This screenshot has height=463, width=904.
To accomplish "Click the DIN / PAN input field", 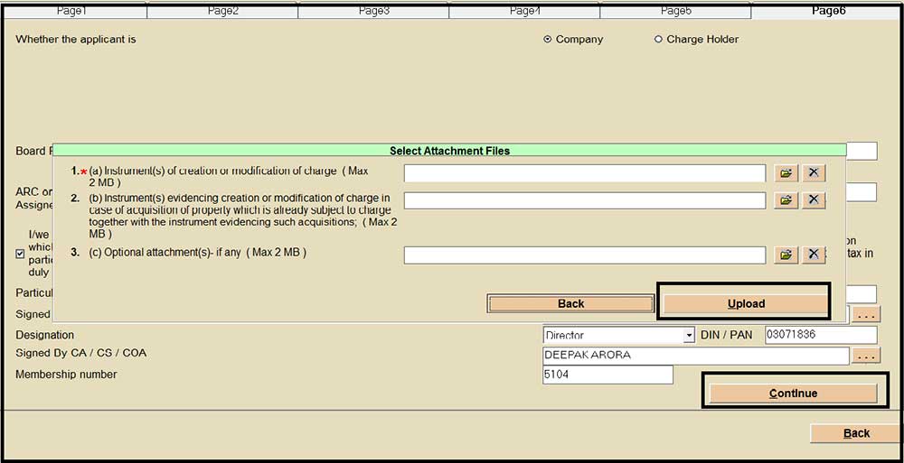I will coord(820,335).
